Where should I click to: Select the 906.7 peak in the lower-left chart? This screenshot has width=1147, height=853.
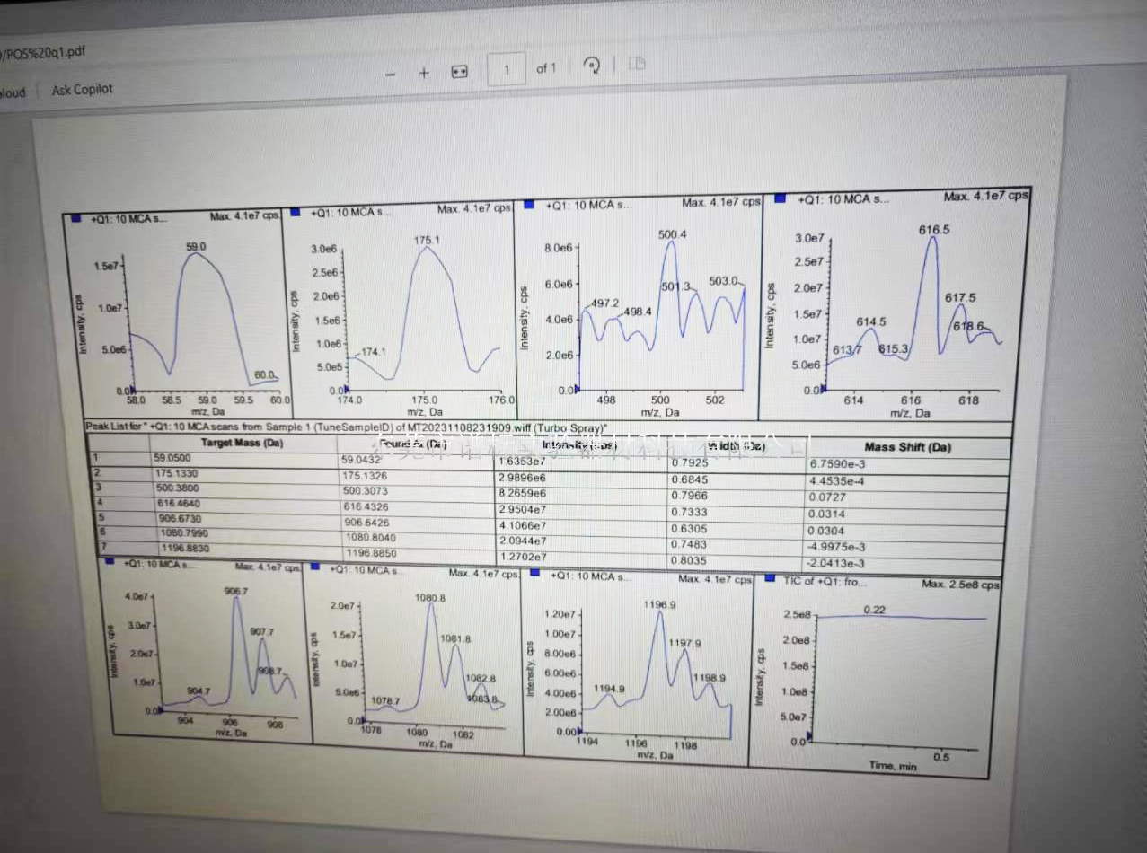point(236,590)
